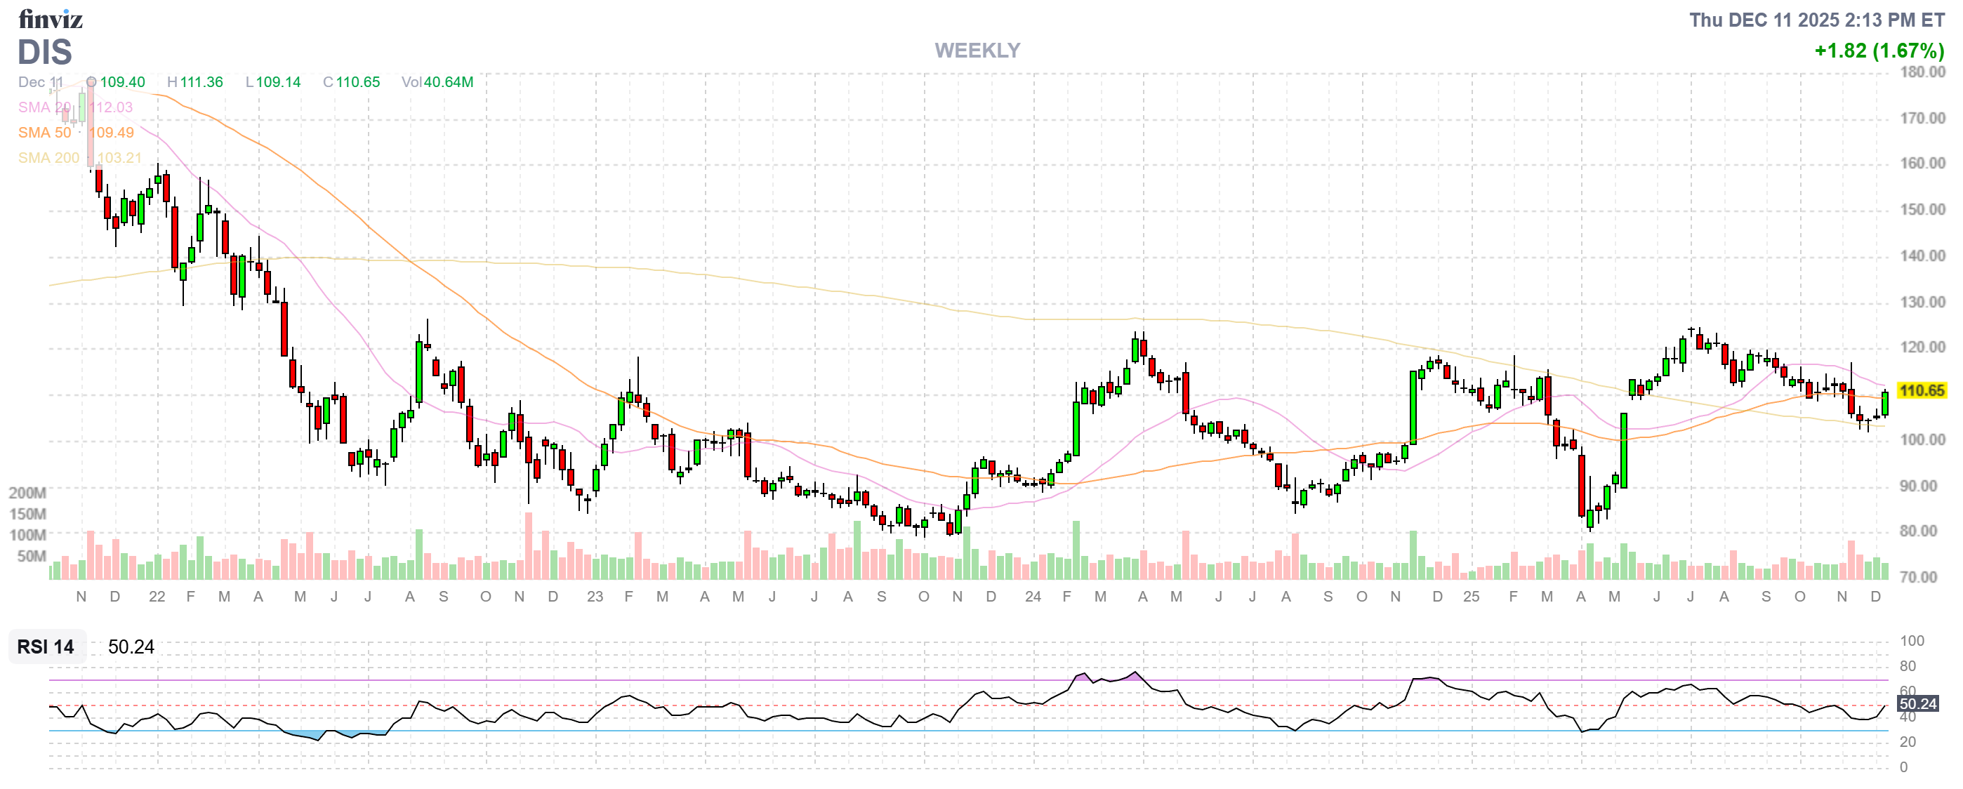Image resolution: width=1963 pixels, height=789 pixels.
Task: Click the SMA 50 legend label
Action: click(x=44, y=133)
